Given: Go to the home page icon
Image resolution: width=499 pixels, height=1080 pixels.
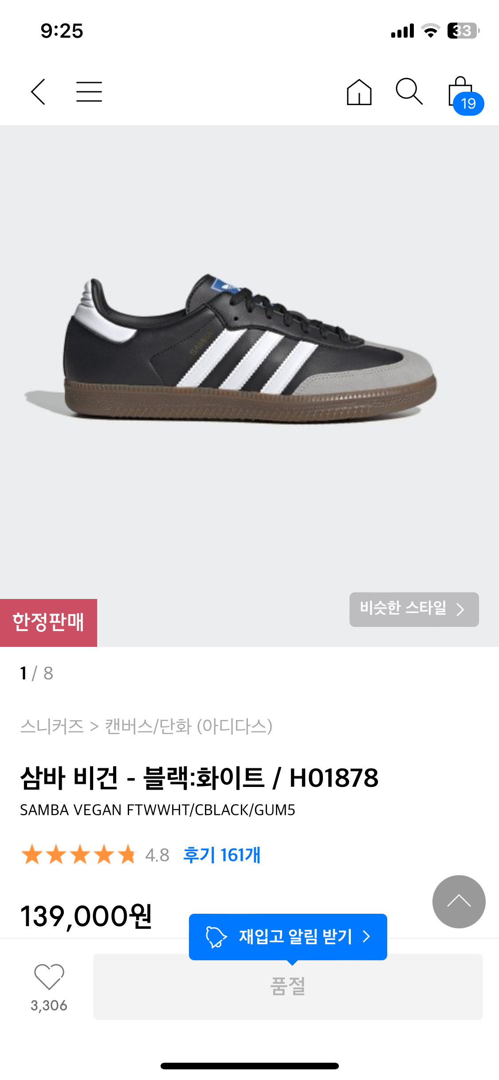Looking at the screenshot, I should pos(359,92).
